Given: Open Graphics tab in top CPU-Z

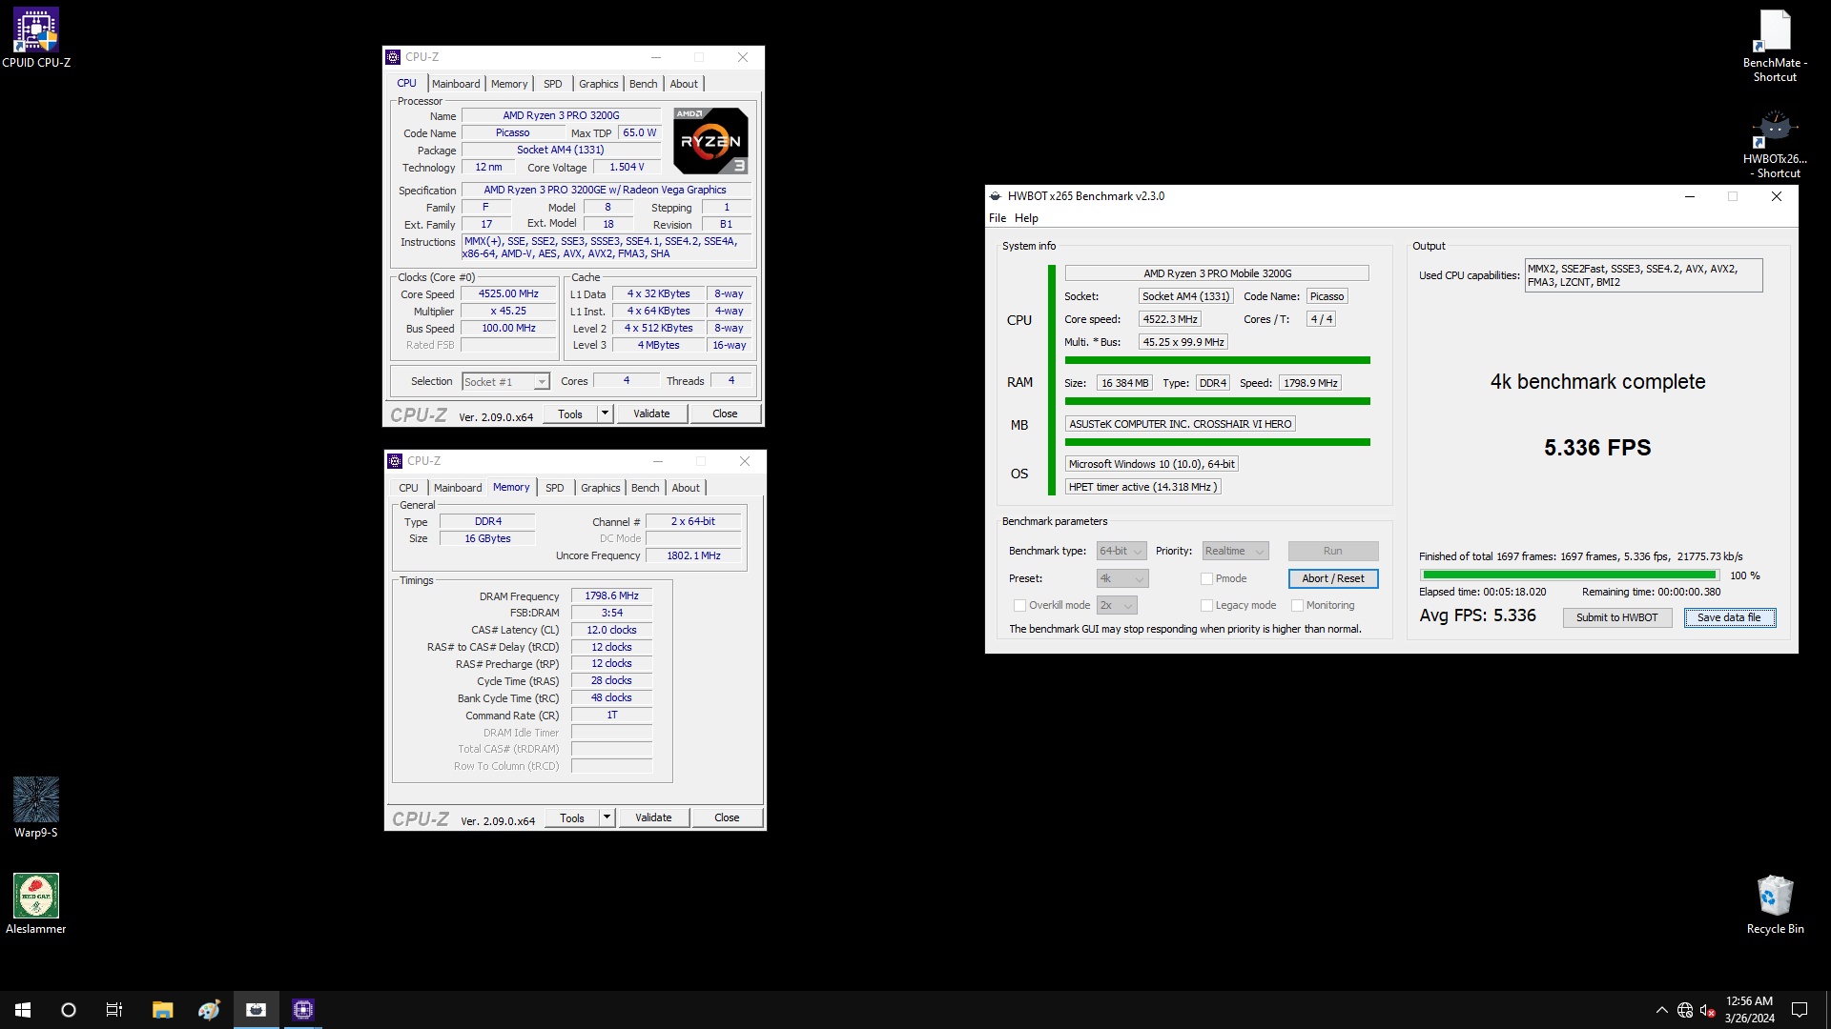Looking at the screenshot, I should 599,84.
